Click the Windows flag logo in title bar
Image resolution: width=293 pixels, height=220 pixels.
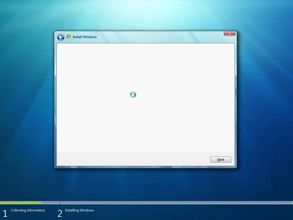69,37
